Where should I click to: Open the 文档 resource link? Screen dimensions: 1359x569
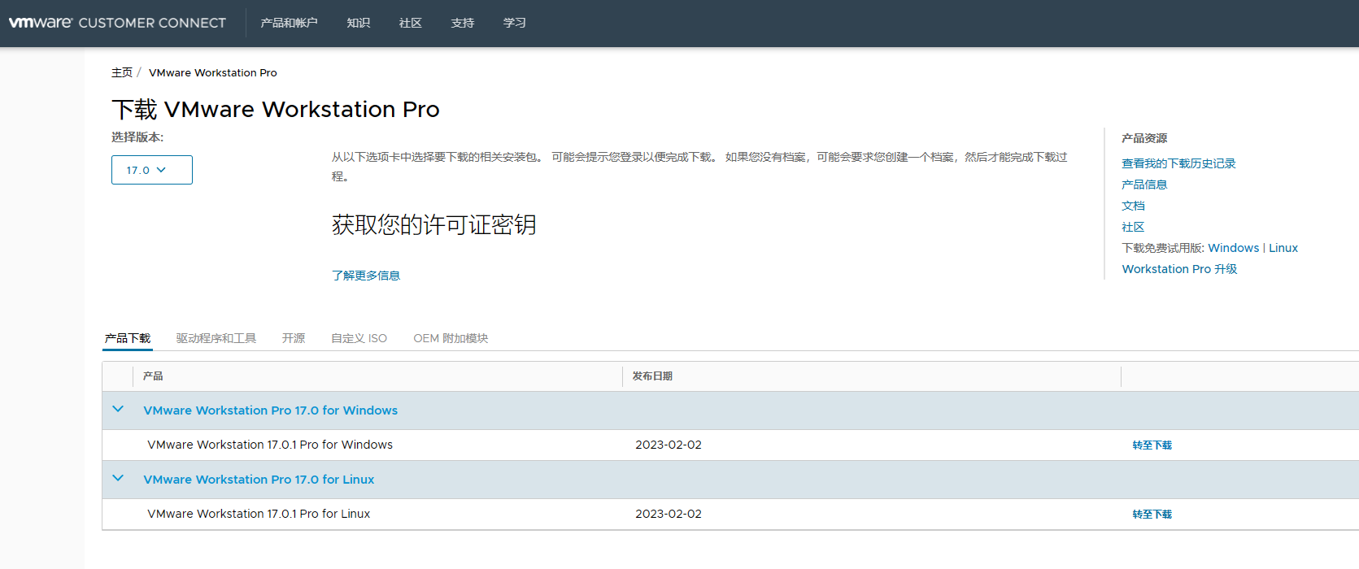click(1133, 206)
